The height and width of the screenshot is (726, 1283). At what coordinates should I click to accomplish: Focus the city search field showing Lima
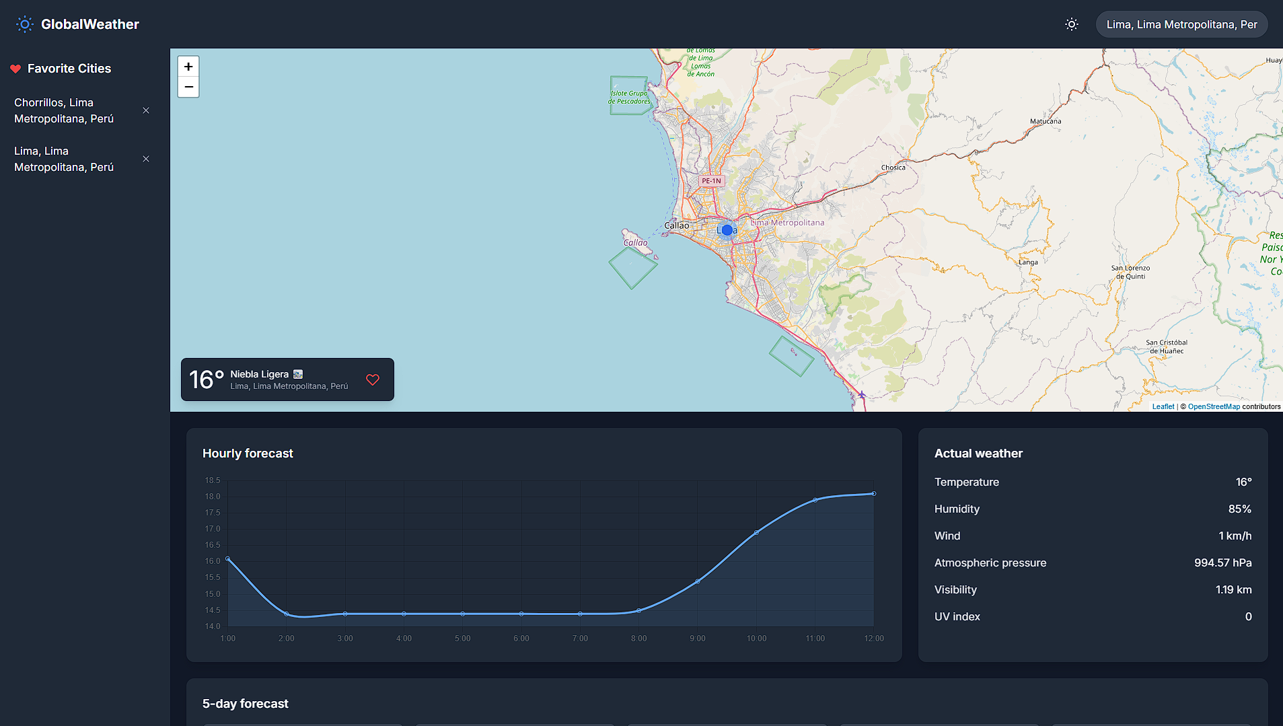pos(1181,24)
